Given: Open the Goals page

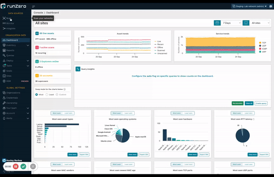Looking at the screenshot, I should click(x=7, y=71).
